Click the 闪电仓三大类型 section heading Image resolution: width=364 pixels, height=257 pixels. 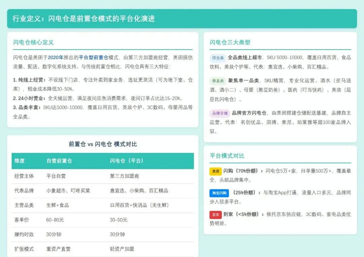230,42
